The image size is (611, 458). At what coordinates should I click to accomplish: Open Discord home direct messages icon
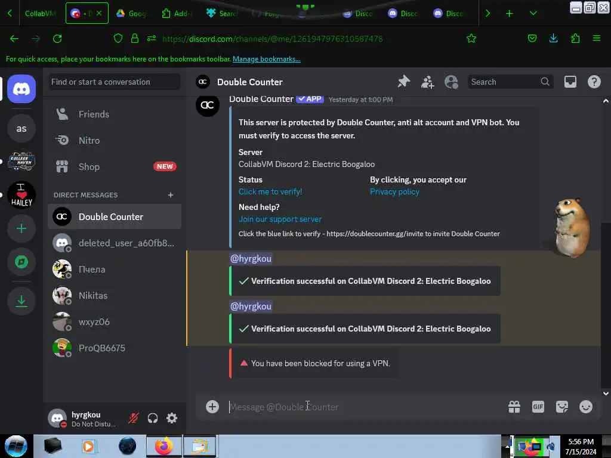click(21, 89)
